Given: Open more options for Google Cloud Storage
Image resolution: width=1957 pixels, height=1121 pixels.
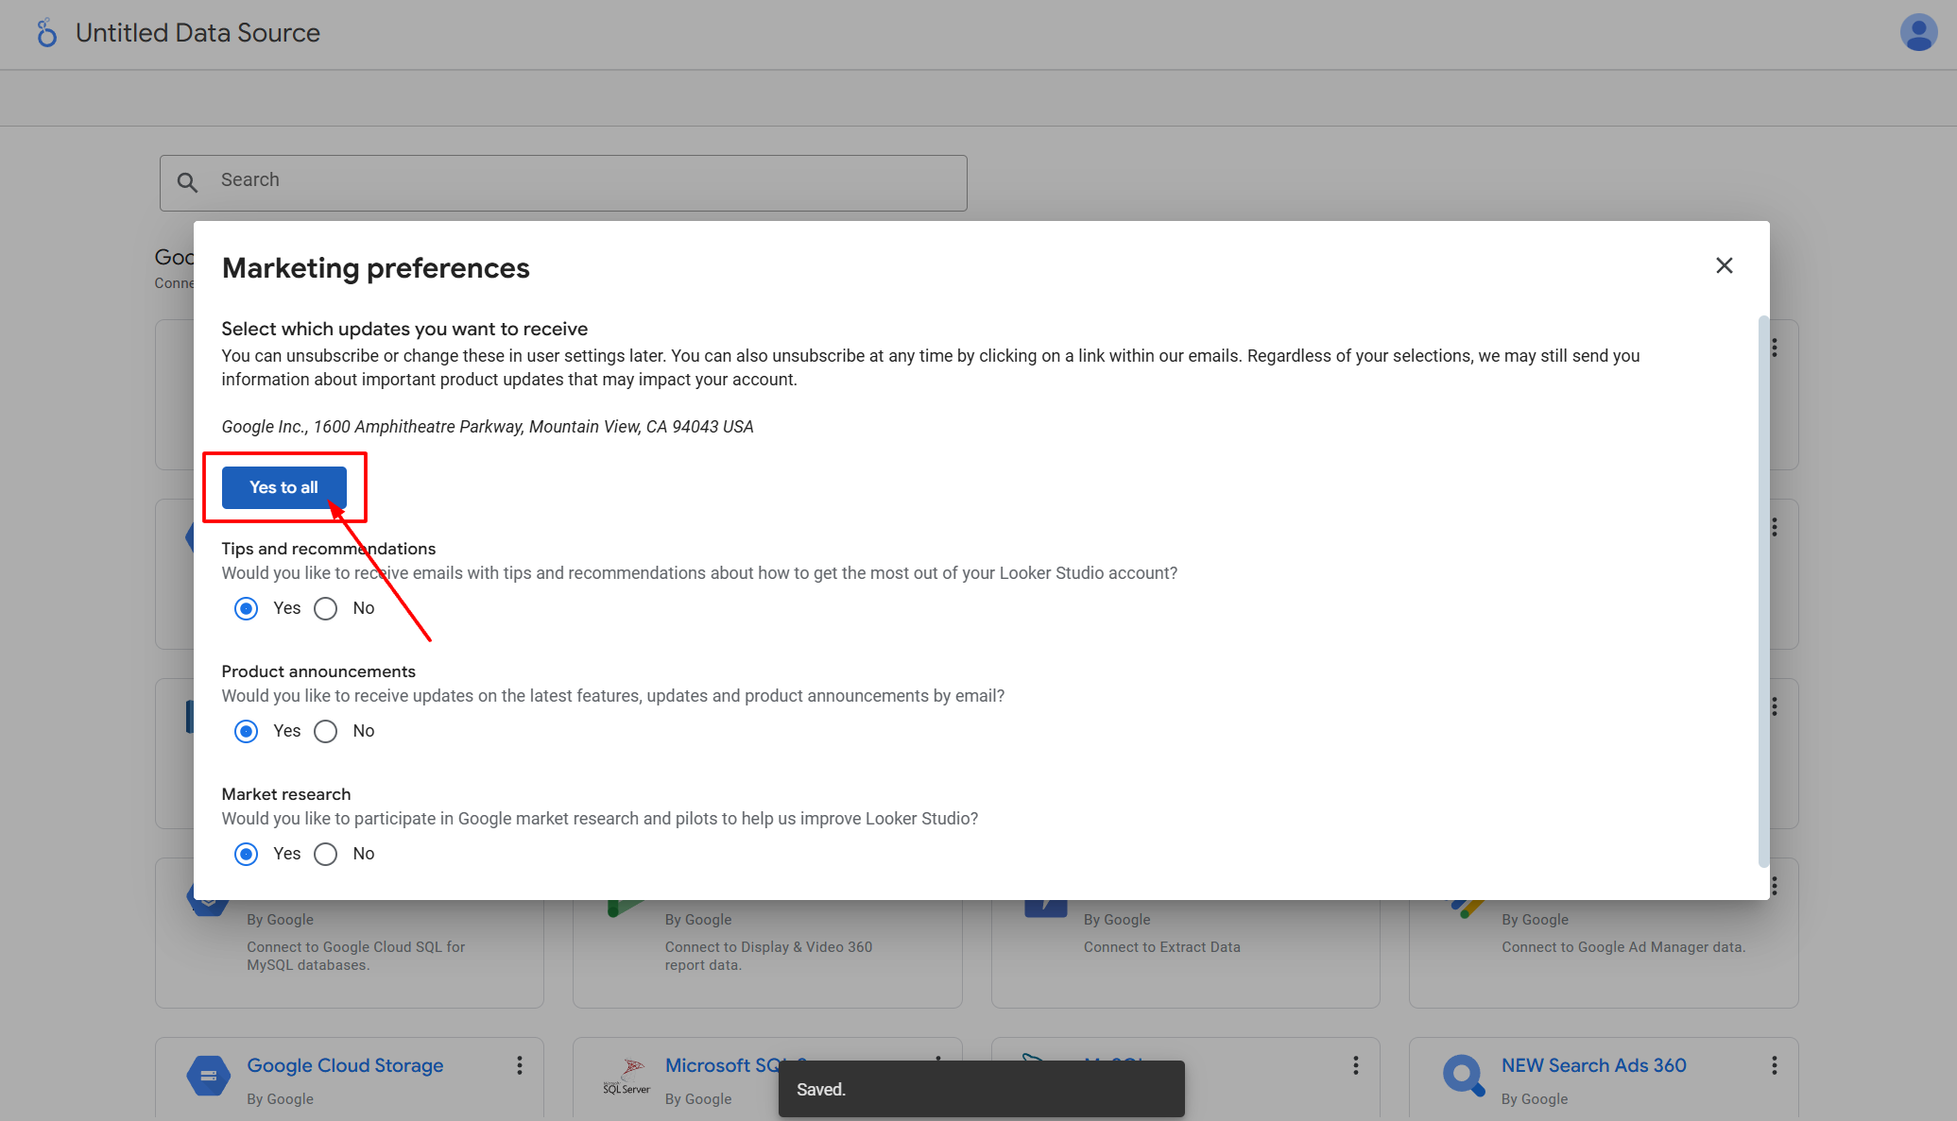Looking at the screenshot, I should [519, 1065].
